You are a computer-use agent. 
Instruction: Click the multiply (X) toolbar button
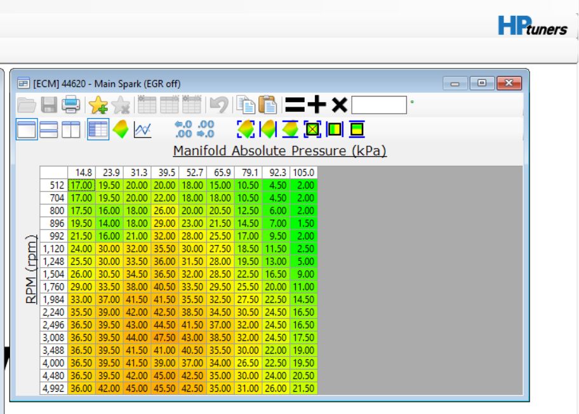[339, 105]
